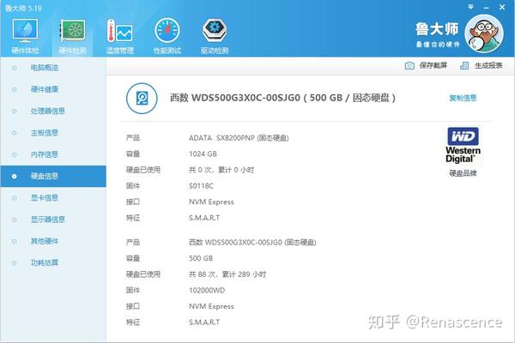Click the 鲁大师 5.19 version title
This screenshot has width=515, height=343.
coord(24,8)
